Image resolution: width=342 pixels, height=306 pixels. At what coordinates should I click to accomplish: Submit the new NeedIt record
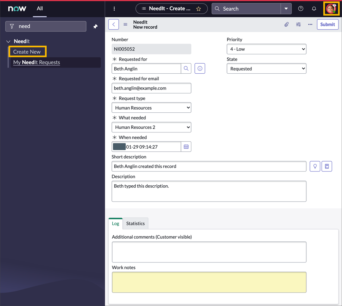pyautogui.click(x=327, y=24)
